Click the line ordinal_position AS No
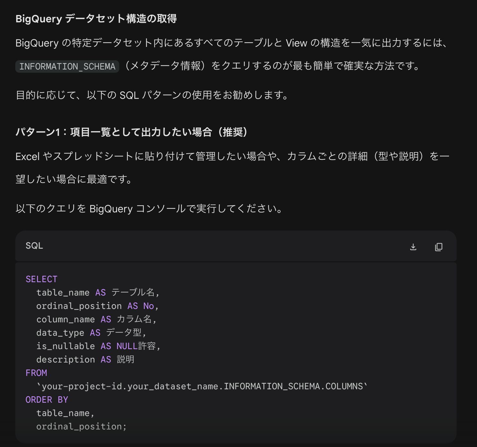 coord(97,306)
